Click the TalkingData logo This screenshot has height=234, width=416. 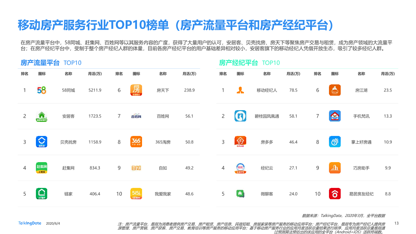tap(29, 223)
